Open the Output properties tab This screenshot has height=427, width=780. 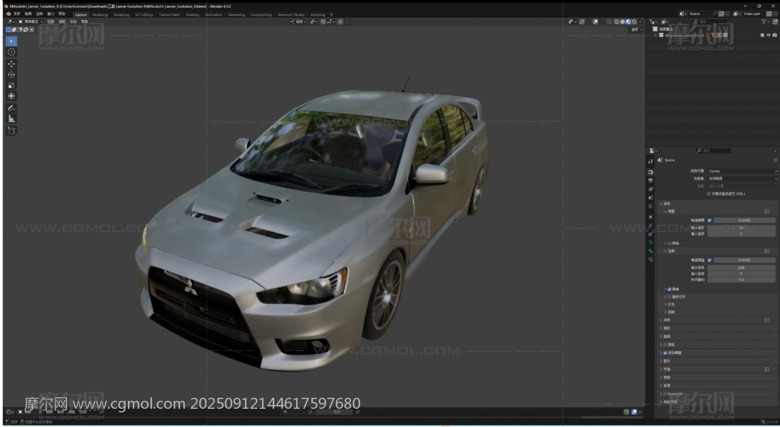pos(651,181)
